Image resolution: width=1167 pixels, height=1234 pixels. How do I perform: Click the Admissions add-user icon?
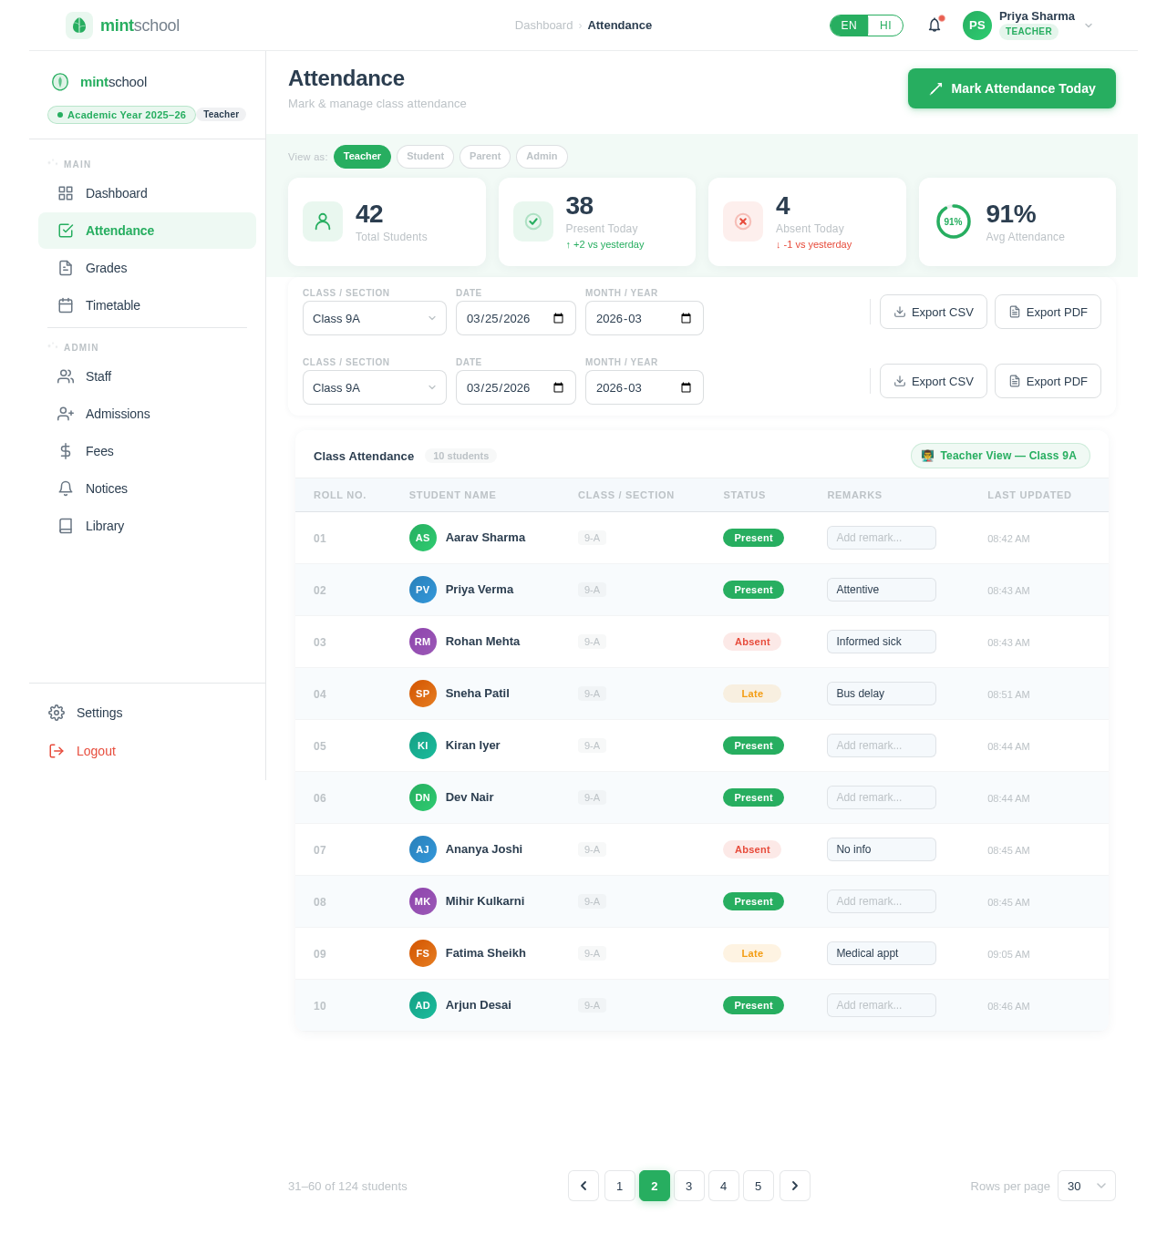(x=66, y=414)
